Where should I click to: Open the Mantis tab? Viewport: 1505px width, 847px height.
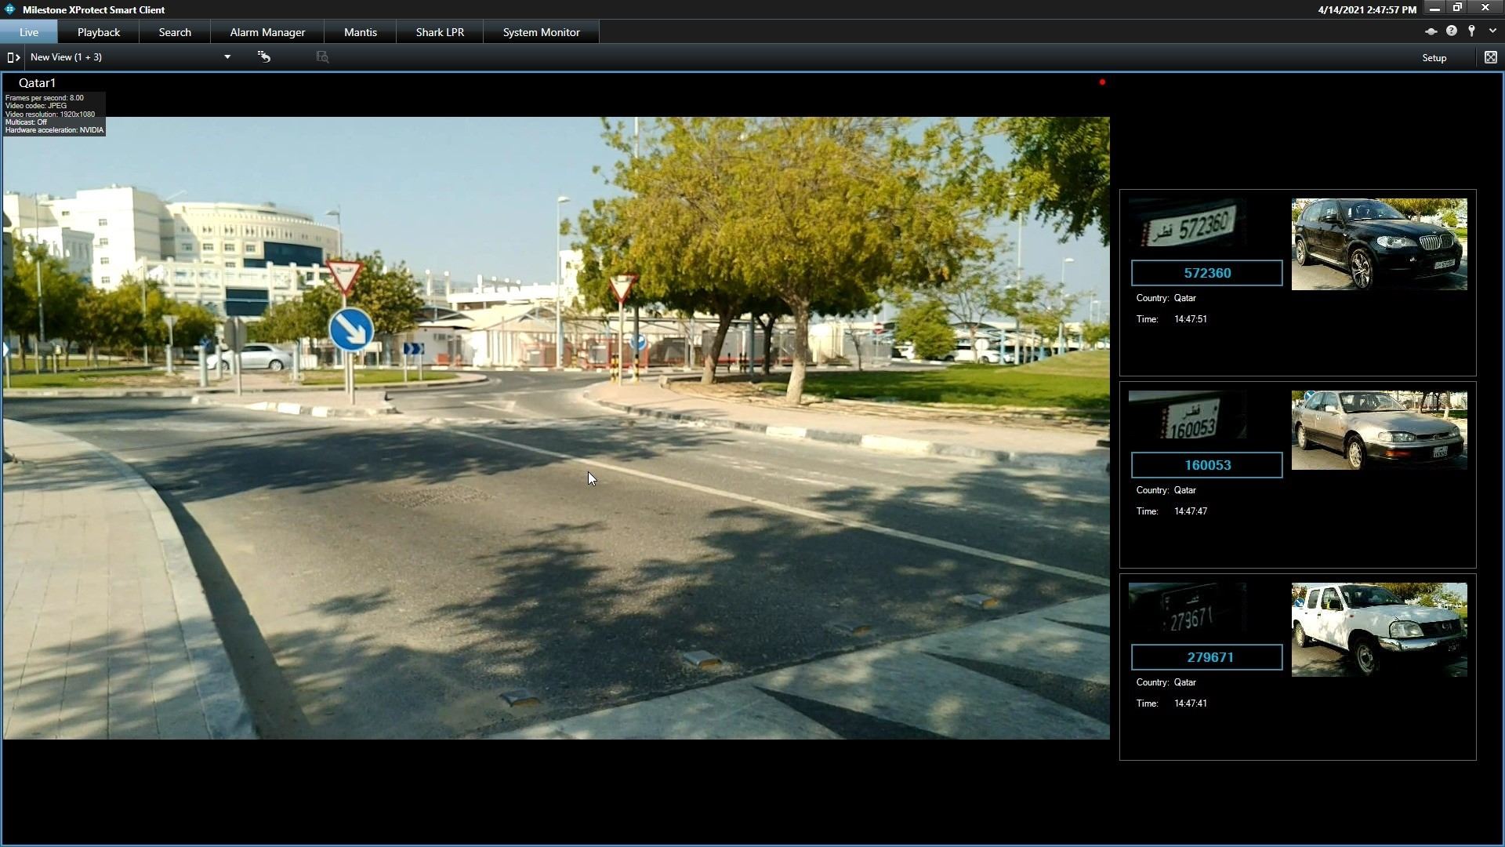tap(361, 32)
